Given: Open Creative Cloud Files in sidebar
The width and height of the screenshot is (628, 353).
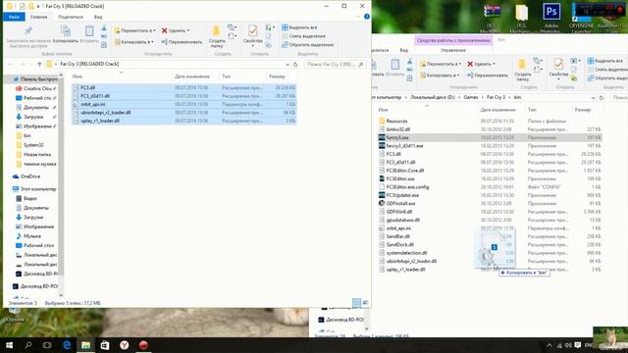Looking at the screenshot, I should pyautogui.click(x=35, y=88).
